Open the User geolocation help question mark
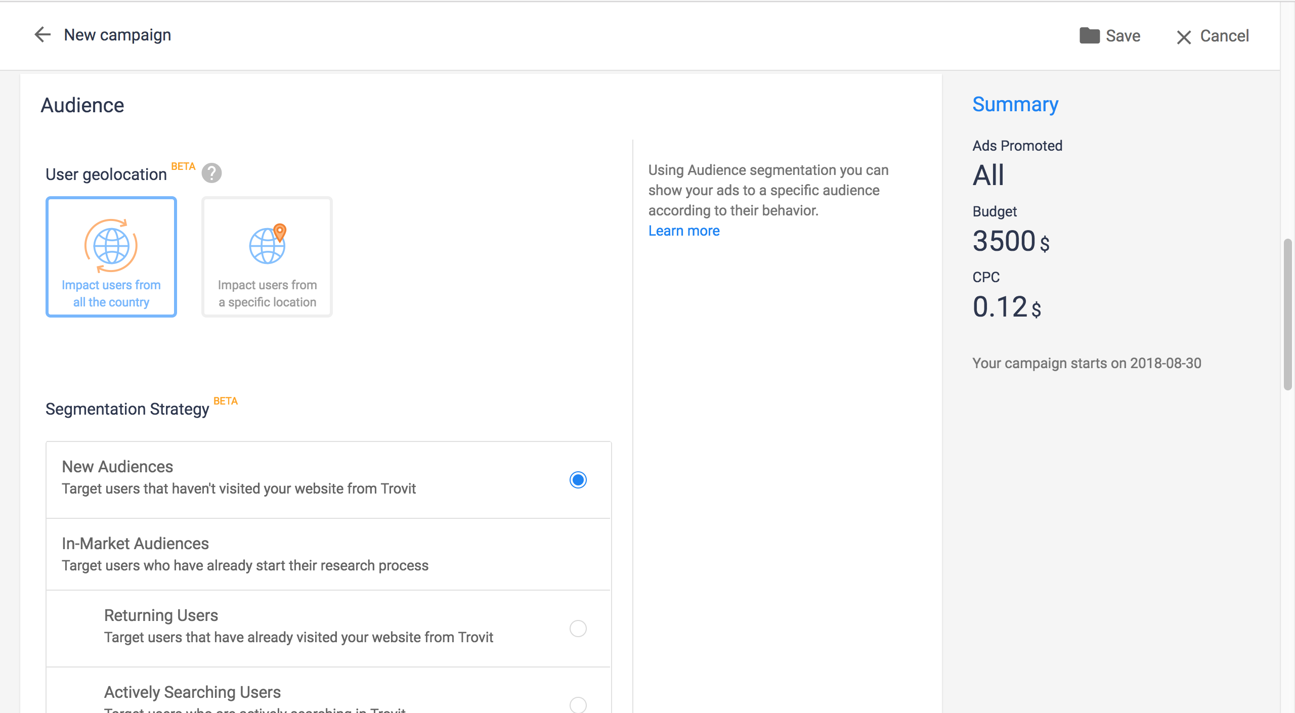The image size is (1295, 713). (x=211, y=173)
